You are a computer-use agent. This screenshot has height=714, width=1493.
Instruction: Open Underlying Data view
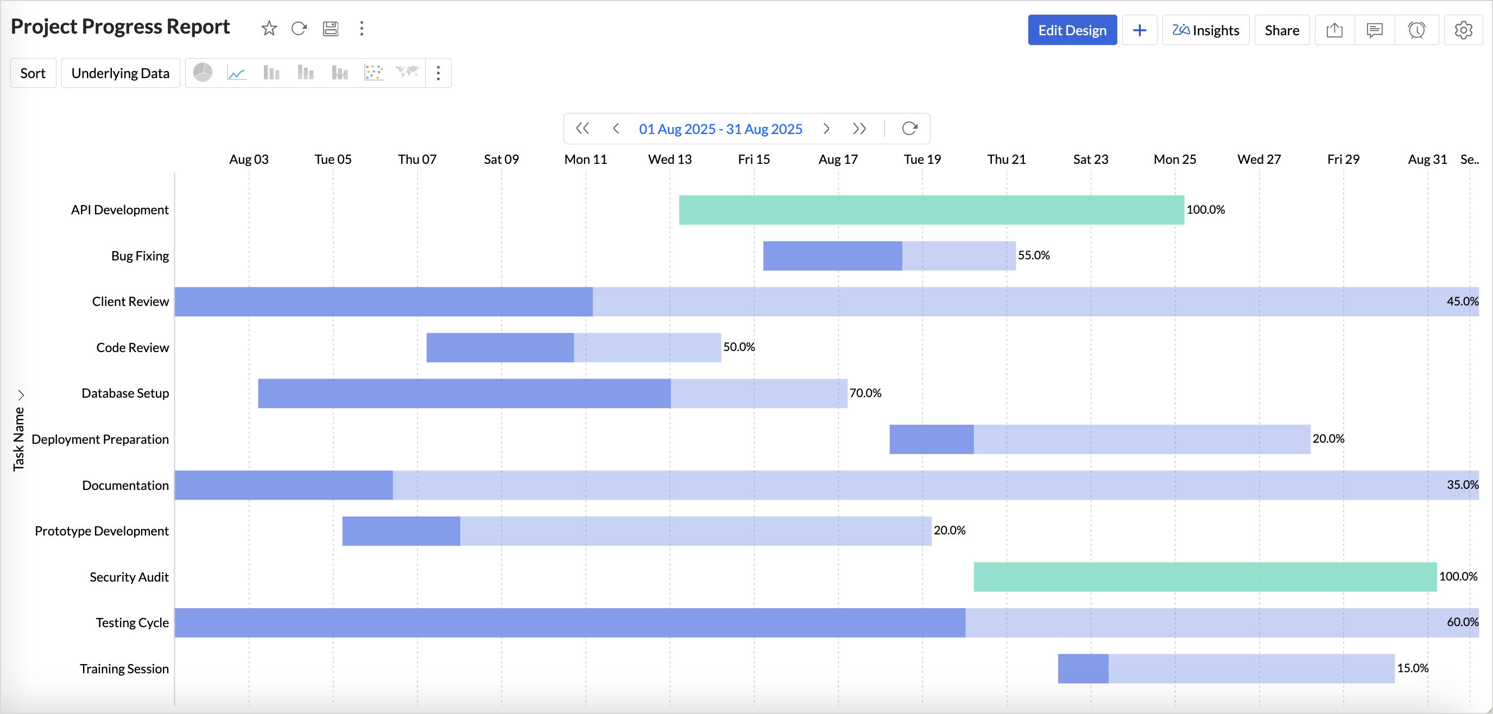[x=121, y=73]
